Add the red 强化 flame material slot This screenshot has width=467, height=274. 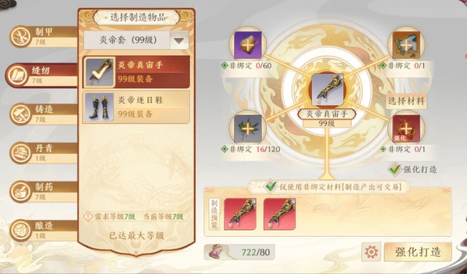pos(406,129)
